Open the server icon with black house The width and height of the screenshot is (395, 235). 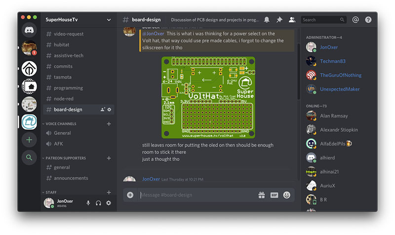point(29,86)
